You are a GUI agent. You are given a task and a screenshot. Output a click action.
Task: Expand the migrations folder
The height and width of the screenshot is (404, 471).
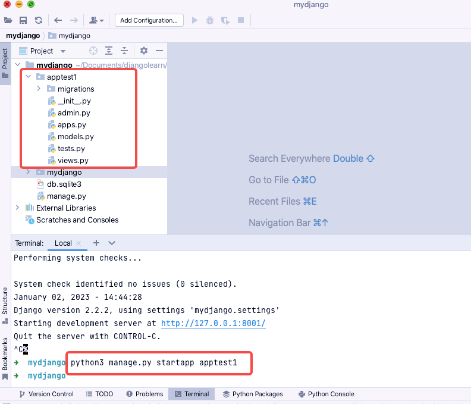(x=39, y=89)
